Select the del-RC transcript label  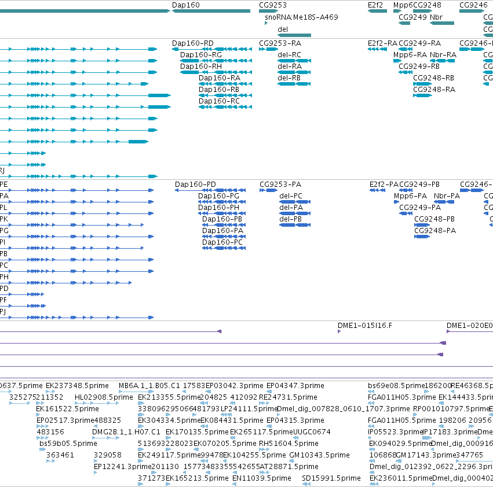point(289,55)
